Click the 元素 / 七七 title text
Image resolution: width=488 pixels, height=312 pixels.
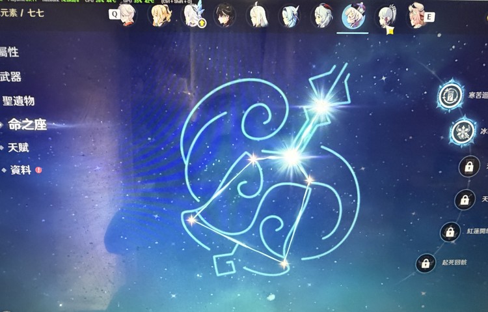[x=21, y=13]
